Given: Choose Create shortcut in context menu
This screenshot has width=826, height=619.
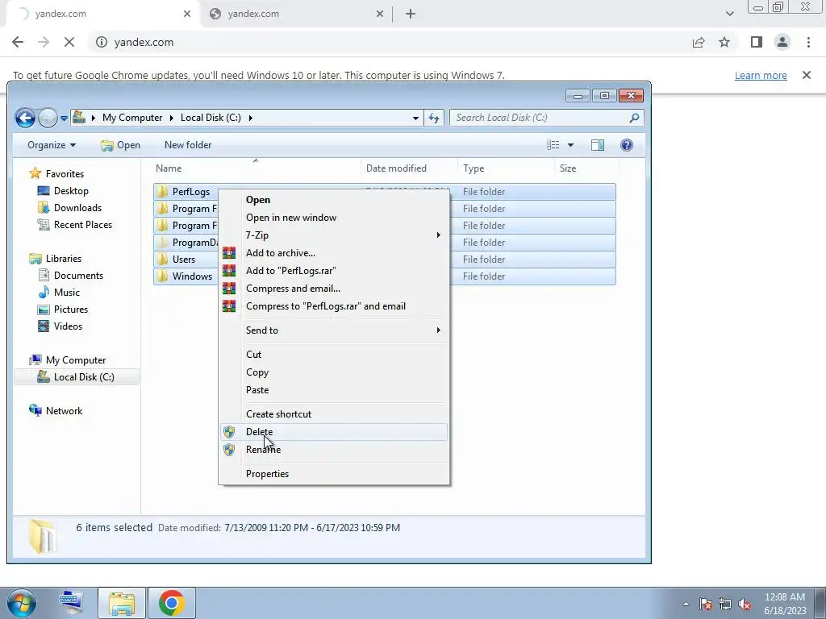Looking at the screenshot, I should coord(334,413).
